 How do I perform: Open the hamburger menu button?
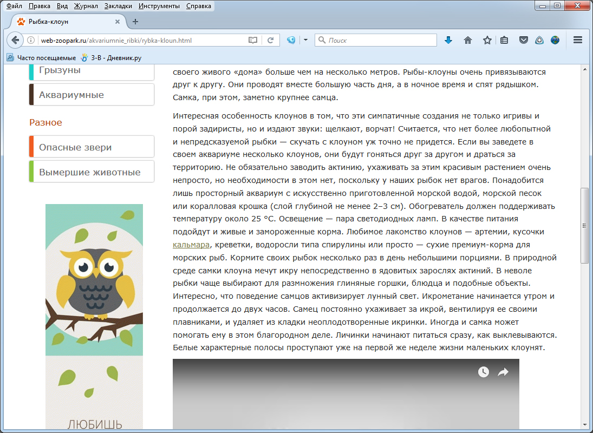point(577,40)
